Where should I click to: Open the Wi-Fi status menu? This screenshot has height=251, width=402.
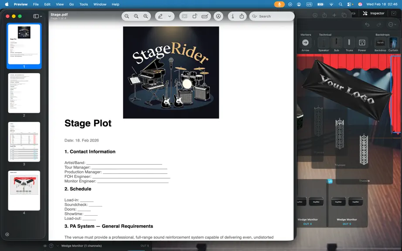[x=331, y=4]
